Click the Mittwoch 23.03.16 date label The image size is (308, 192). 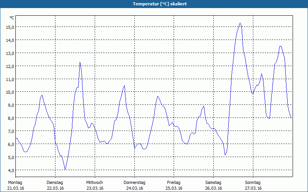[95, 185]
